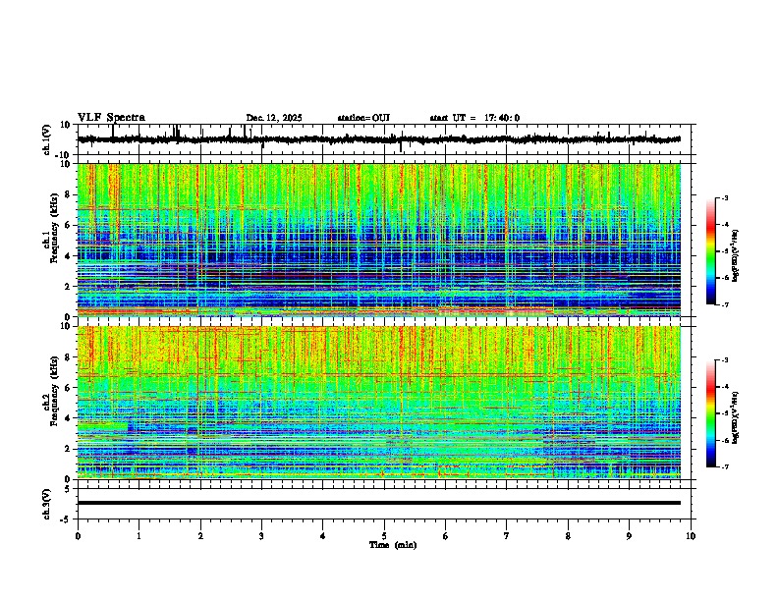Click time axis tick label "7"
The image size is (778, 601).
[507, 536]
